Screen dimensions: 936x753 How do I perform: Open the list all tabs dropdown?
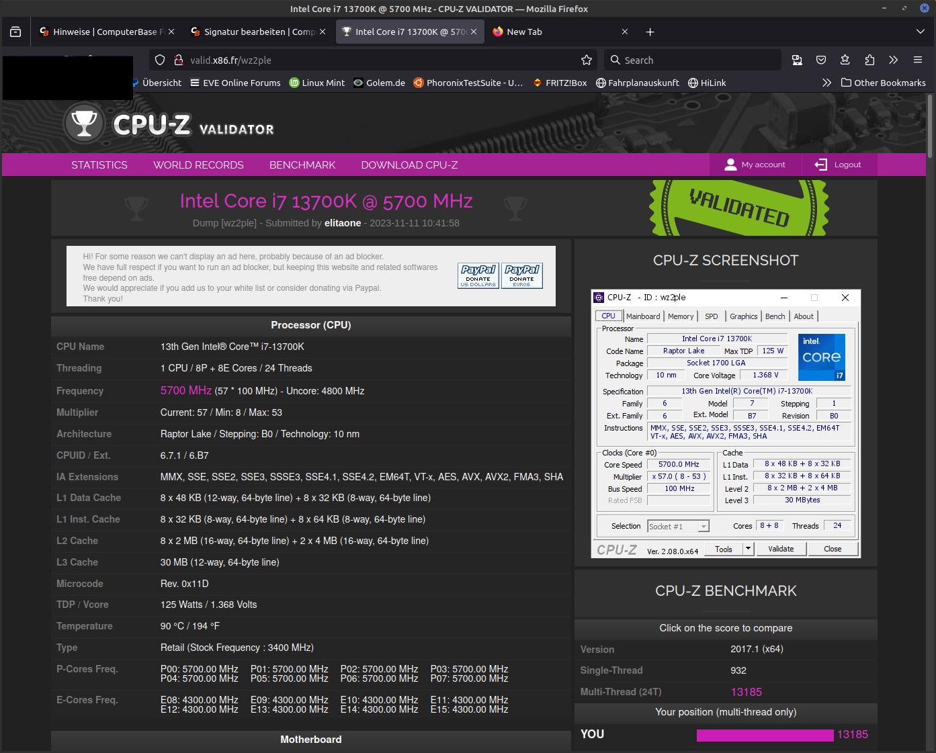920,32
